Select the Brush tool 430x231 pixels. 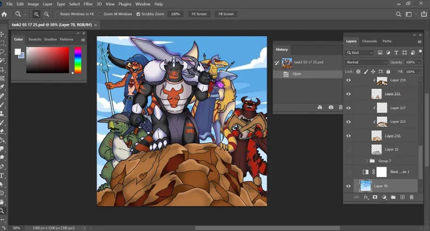[x=2, y=105]
